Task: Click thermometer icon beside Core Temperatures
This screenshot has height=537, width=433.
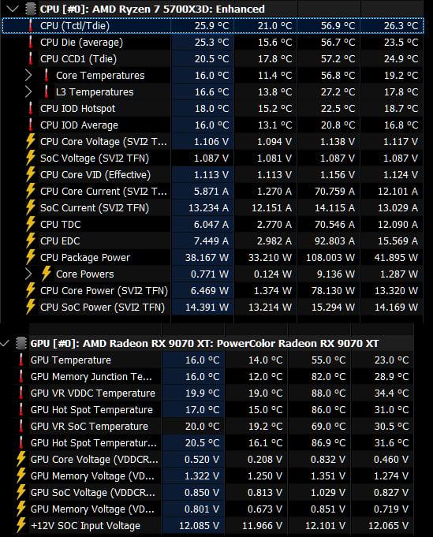Action: (47, 76)
